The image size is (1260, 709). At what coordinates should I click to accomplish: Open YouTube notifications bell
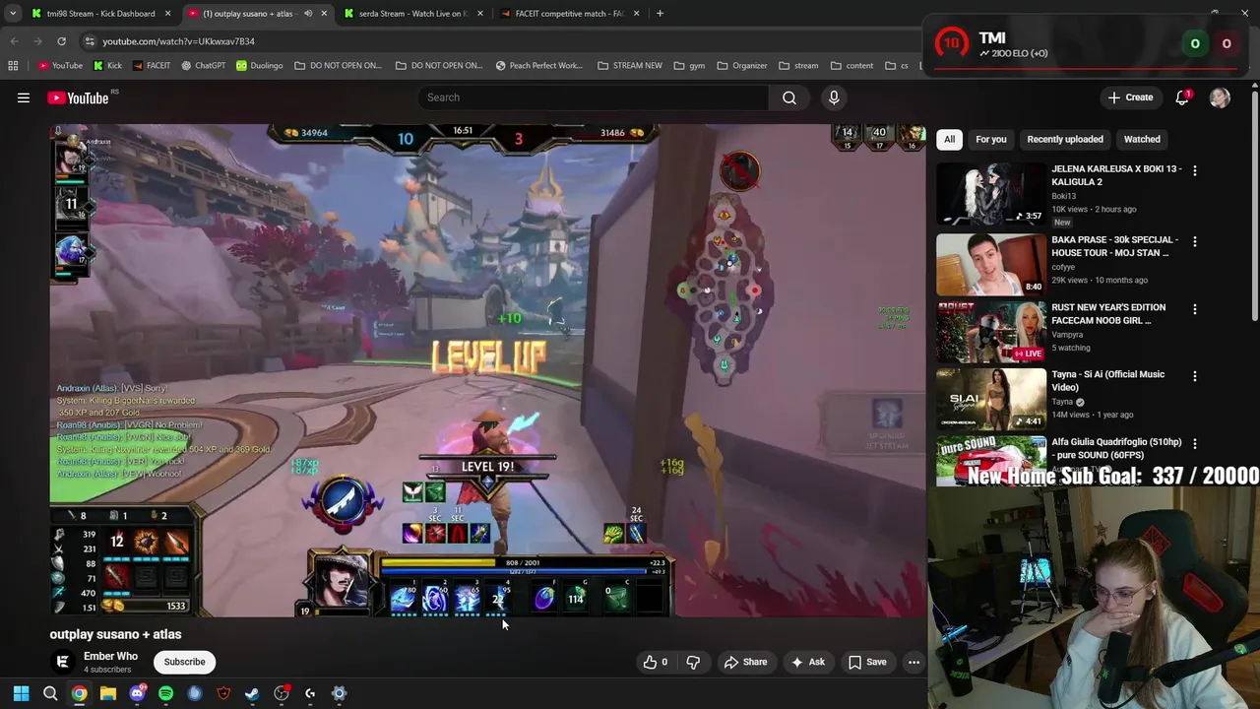pos(1182,97)
